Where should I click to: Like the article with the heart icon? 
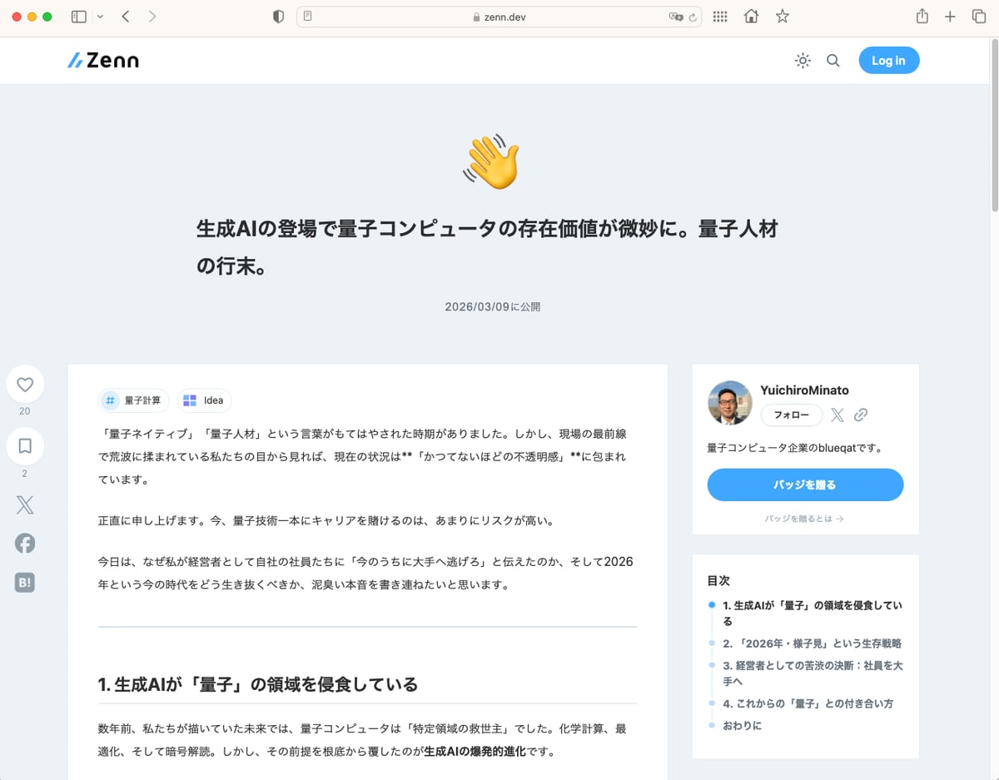(x=25, y=384)
